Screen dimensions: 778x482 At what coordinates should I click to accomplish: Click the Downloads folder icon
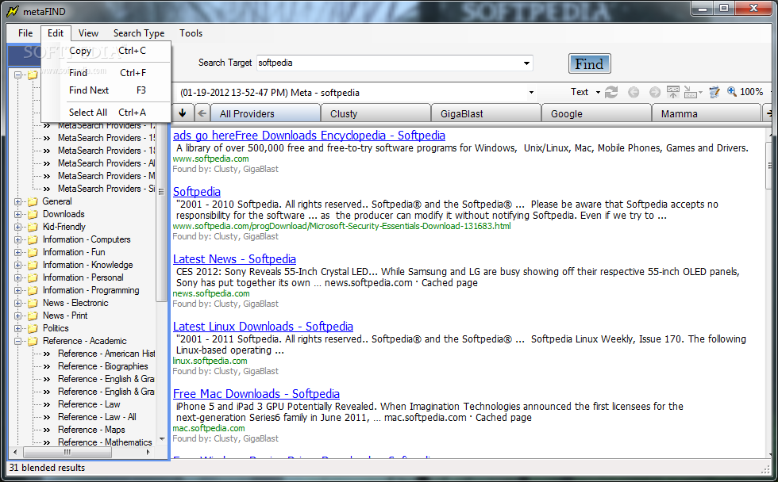(x=33, y=215)
